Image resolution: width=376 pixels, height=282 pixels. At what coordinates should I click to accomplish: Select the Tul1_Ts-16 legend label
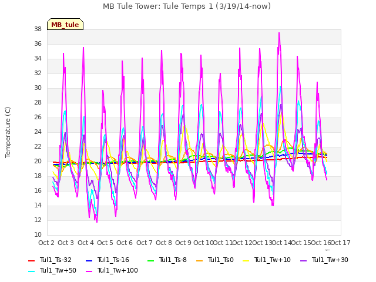[113, 260]
